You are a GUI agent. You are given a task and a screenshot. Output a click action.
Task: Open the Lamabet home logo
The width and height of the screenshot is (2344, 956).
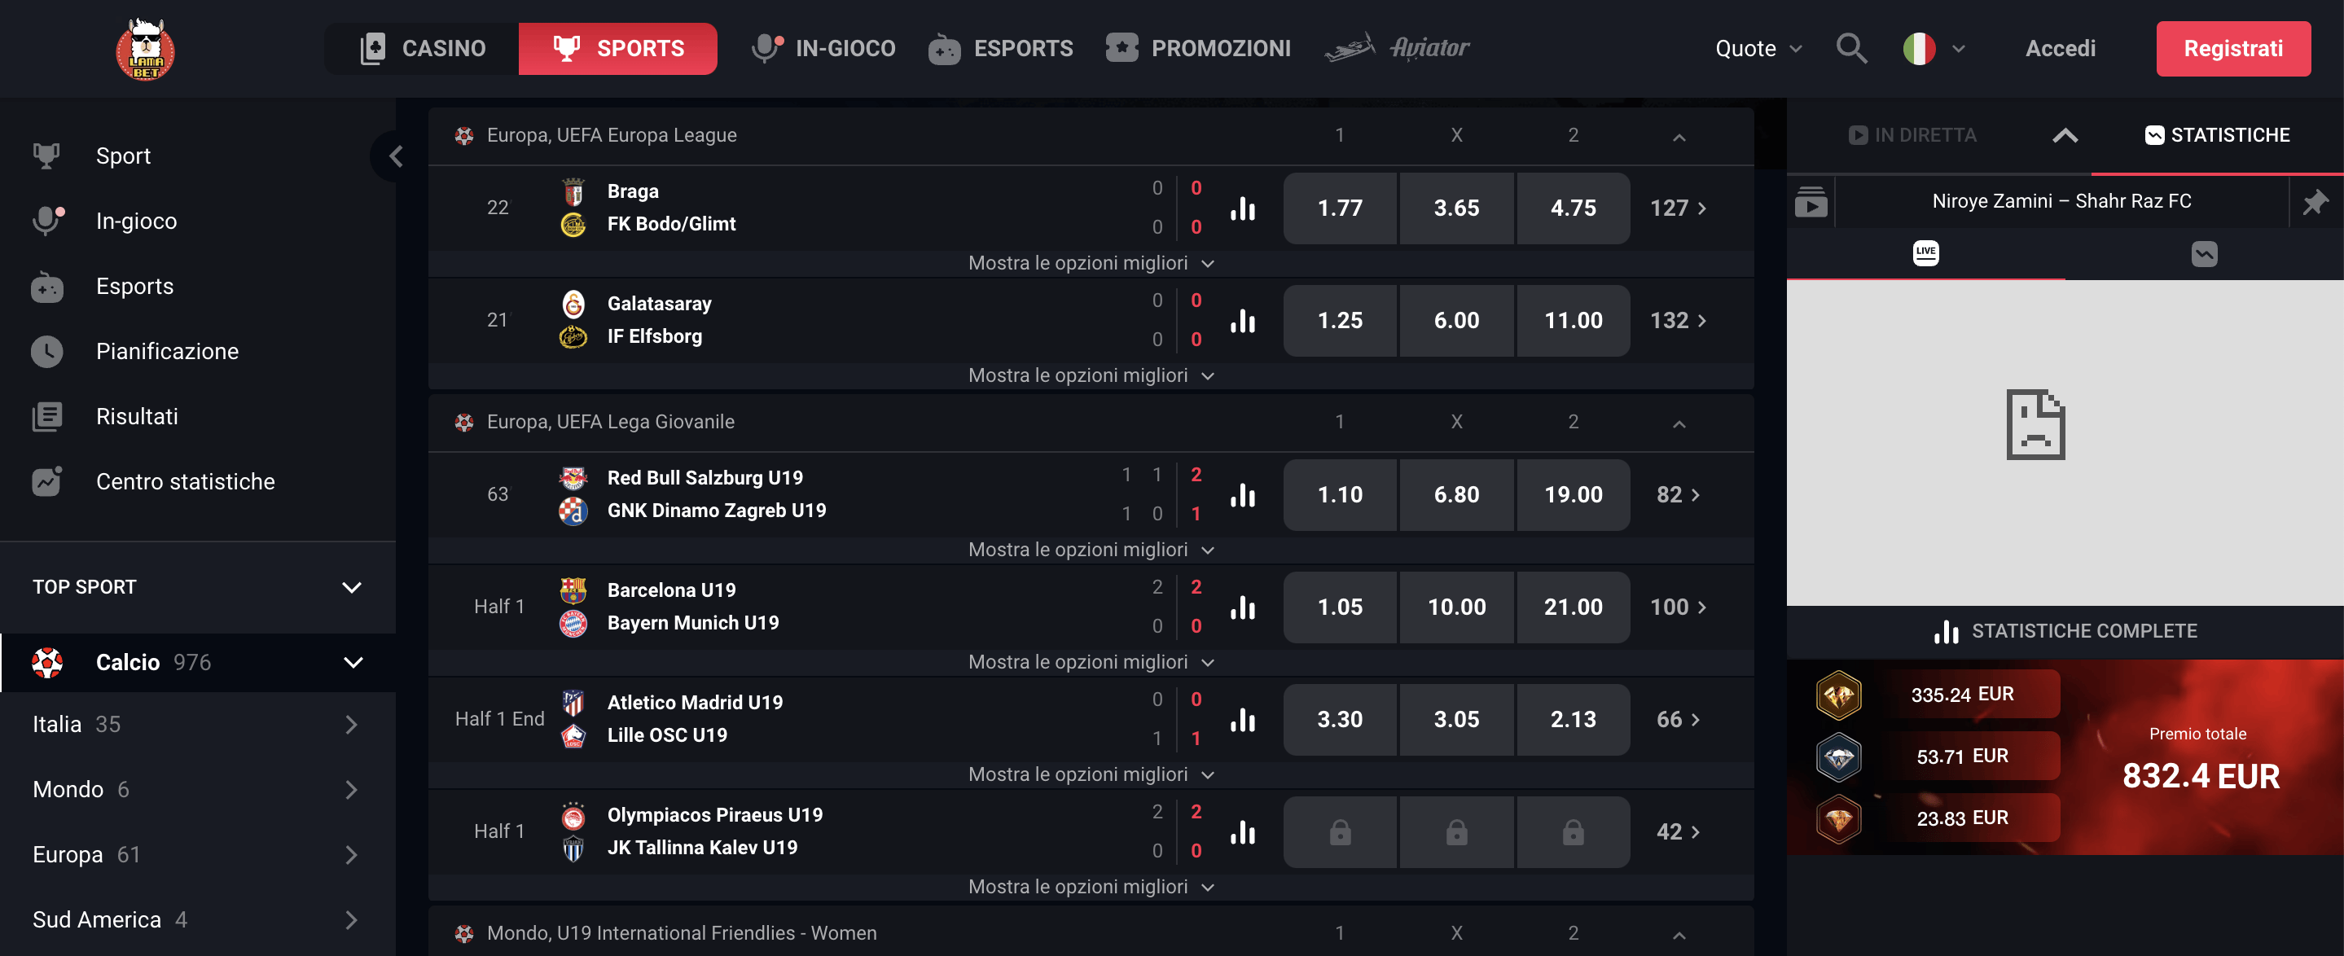(x=146, y=49)
